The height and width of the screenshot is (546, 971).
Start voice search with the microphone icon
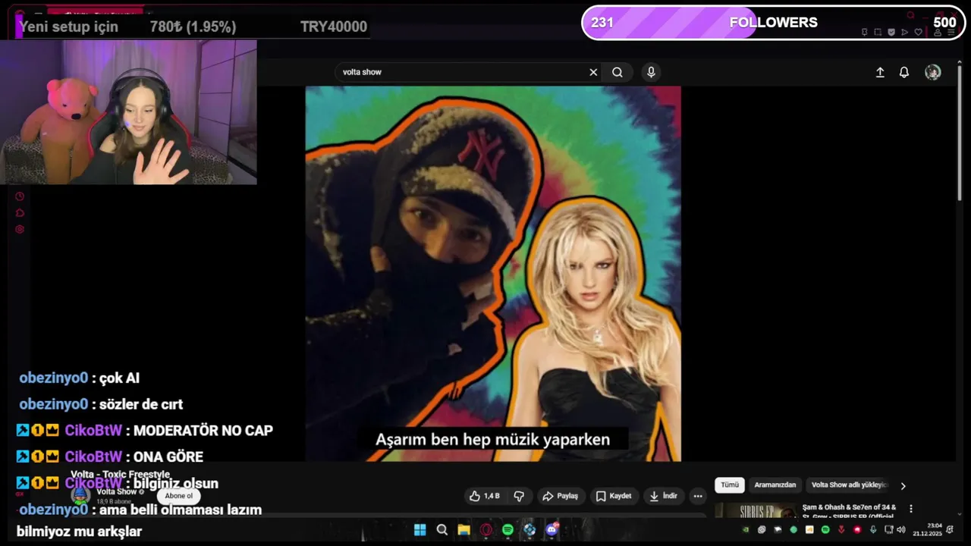[x=651, y=72]
